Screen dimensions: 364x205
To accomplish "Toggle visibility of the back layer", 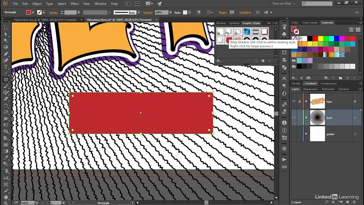I will click(x=294, y=118).
